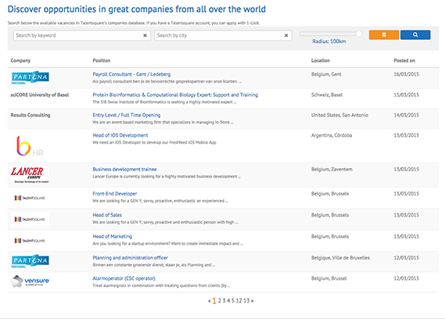Screen dimensions: 445x319
Task: Go to next page arrow in pagination
Action: click(x=253, y=301)
